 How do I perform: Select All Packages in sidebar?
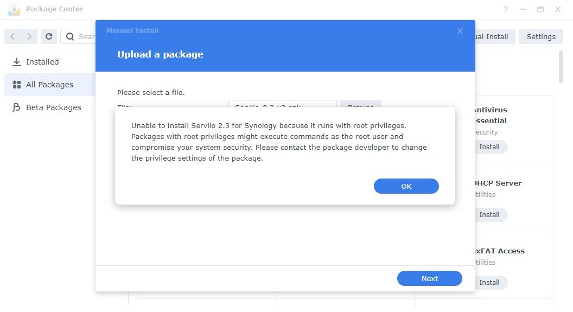[50, 85]
